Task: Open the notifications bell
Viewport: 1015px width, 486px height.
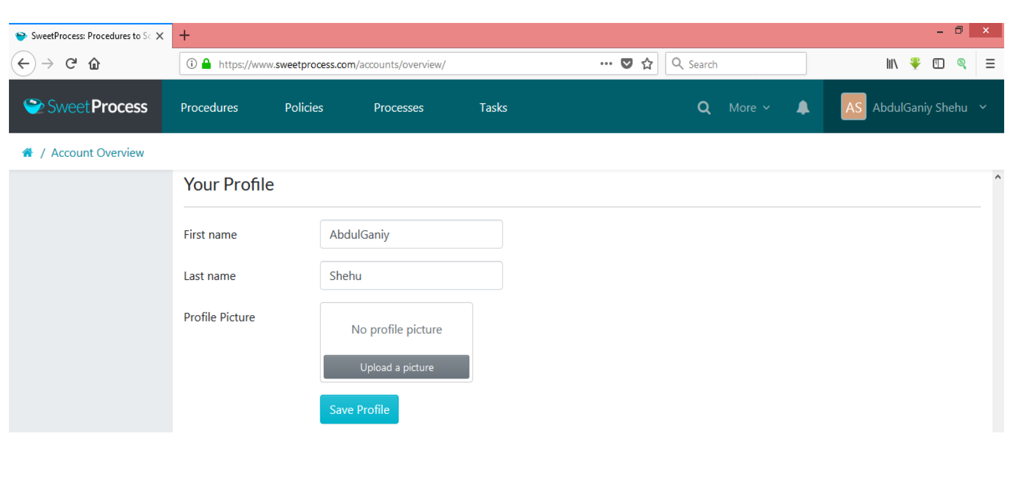Action: [x=803, y=108]
